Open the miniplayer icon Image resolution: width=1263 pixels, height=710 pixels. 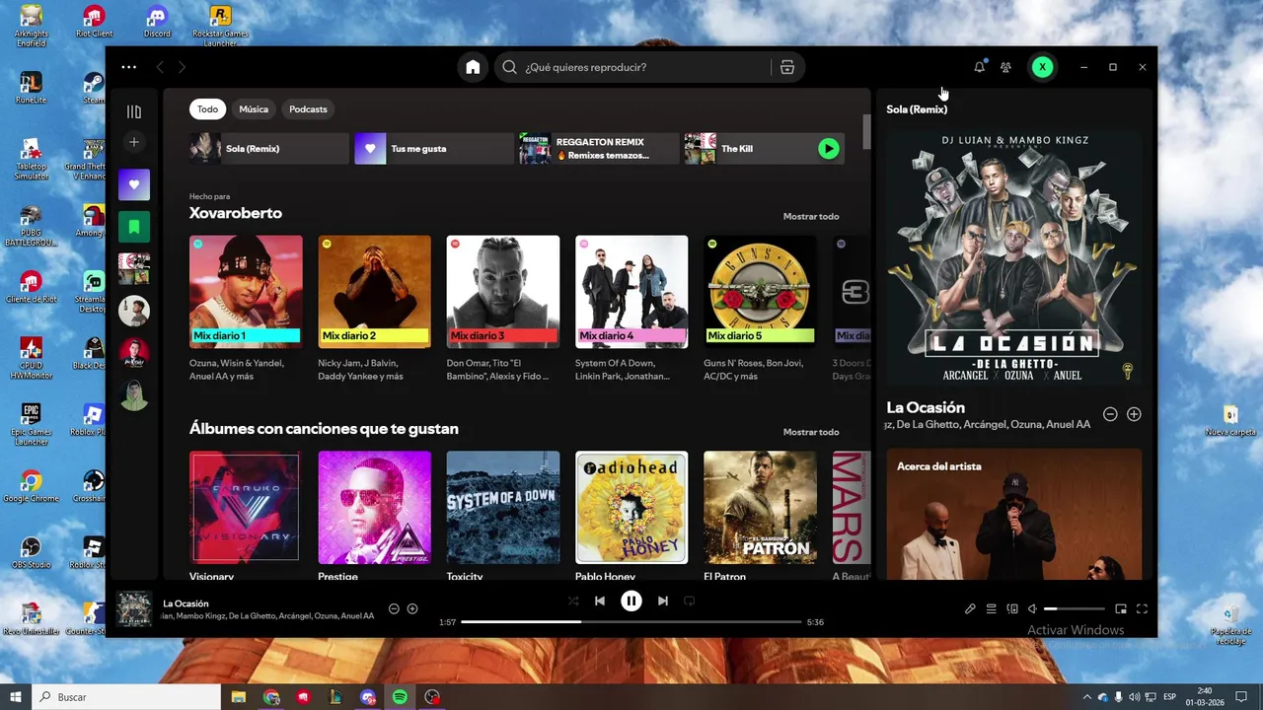pyautogui.click(x=1121, y=609)
